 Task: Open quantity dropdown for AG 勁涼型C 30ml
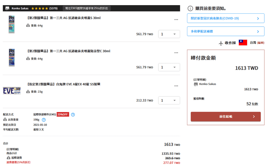click(169, 67)
